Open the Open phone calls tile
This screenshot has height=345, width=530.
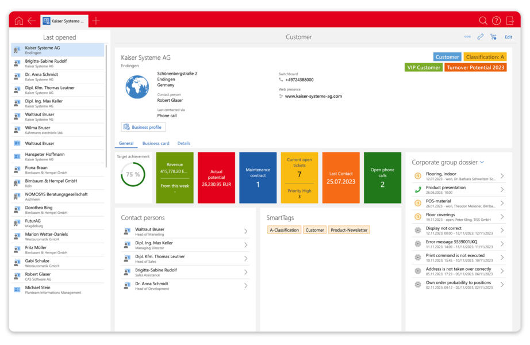point(383,178)
